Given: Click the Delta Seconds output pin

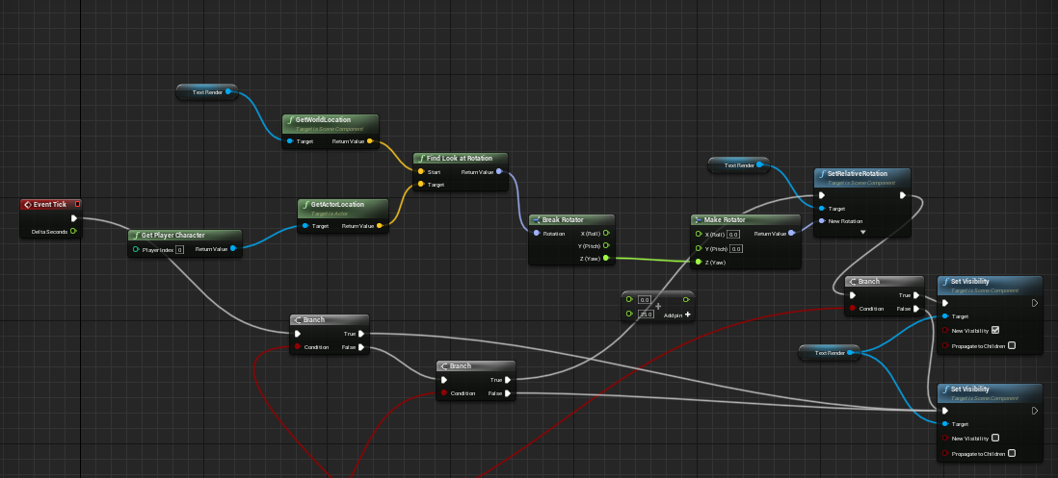Looking at the screenshot, I should click(x=73, y=231).
